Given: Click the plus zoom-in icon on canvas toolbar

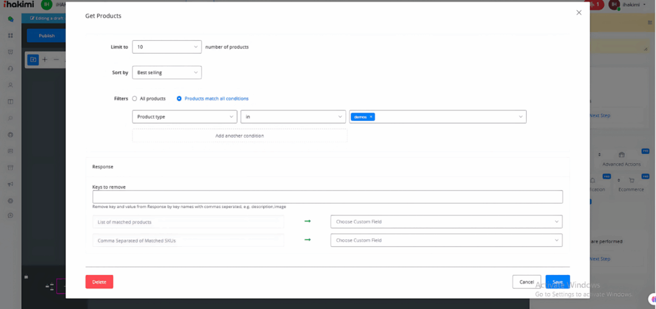Looking at the screenshot, I should point(45,59).
